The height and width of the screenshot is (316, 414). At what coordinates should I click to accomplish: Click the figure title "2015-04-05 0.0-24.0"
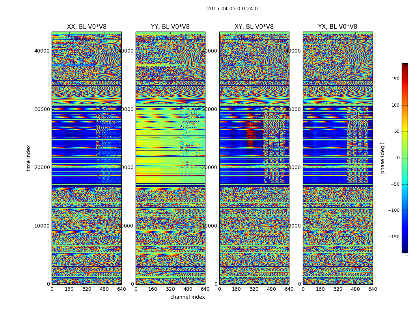point(232,9)
